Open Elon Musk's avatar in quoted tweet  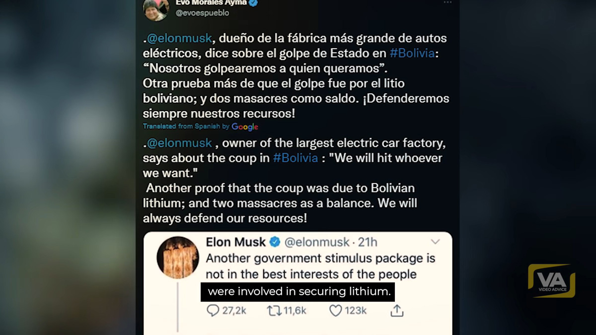tap(178, 257)
